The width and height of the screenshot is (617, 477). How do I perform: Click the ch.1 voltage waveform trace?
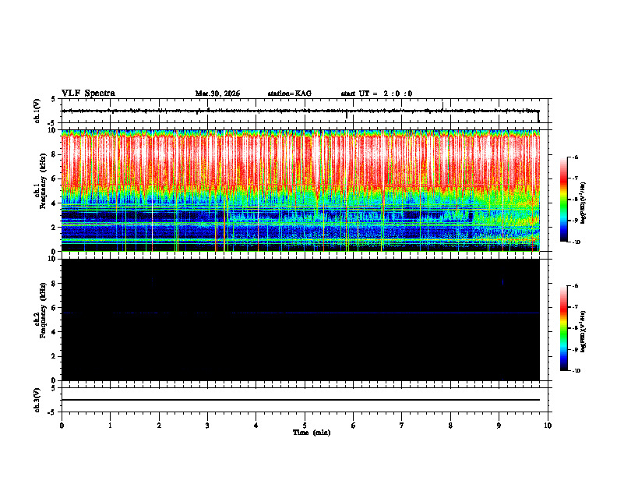pos(301,111)
